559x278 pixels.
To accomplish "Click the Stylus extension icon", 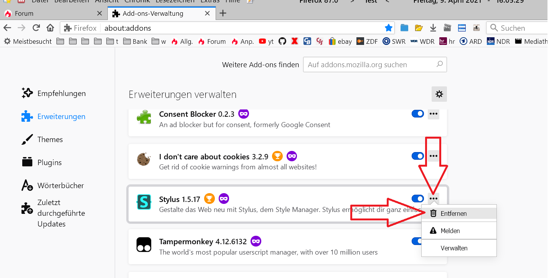I will [x=144, y=202].
